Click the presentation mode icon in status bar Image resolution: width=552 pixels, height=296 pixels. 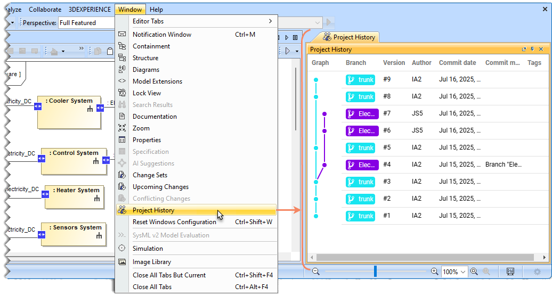[510, 272]
